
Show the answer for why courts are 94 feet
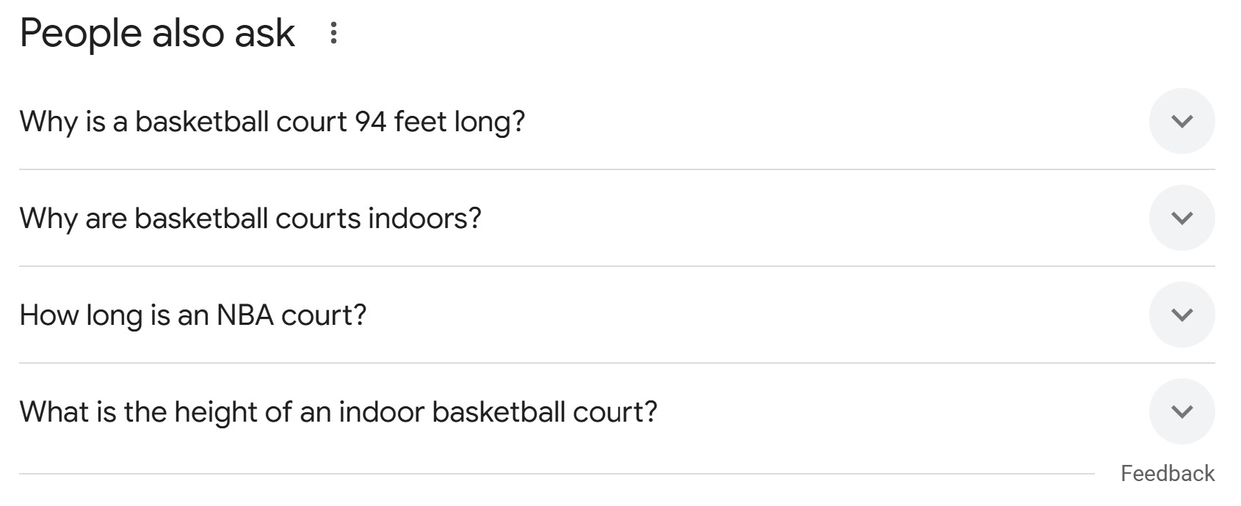[1182, 121]
